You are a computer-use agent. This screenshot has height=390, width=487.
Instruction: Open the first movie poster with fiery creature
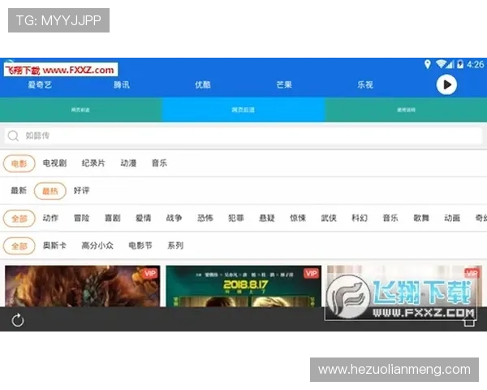[x=83, y=286]
